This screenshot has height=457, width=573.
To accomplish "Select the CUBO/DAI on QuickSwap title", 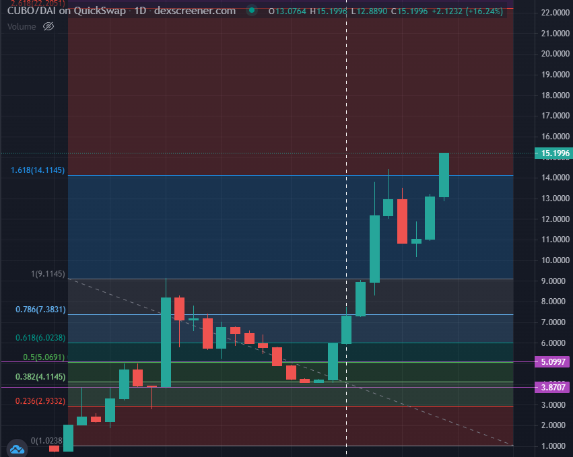I will [x=66, y=11].
